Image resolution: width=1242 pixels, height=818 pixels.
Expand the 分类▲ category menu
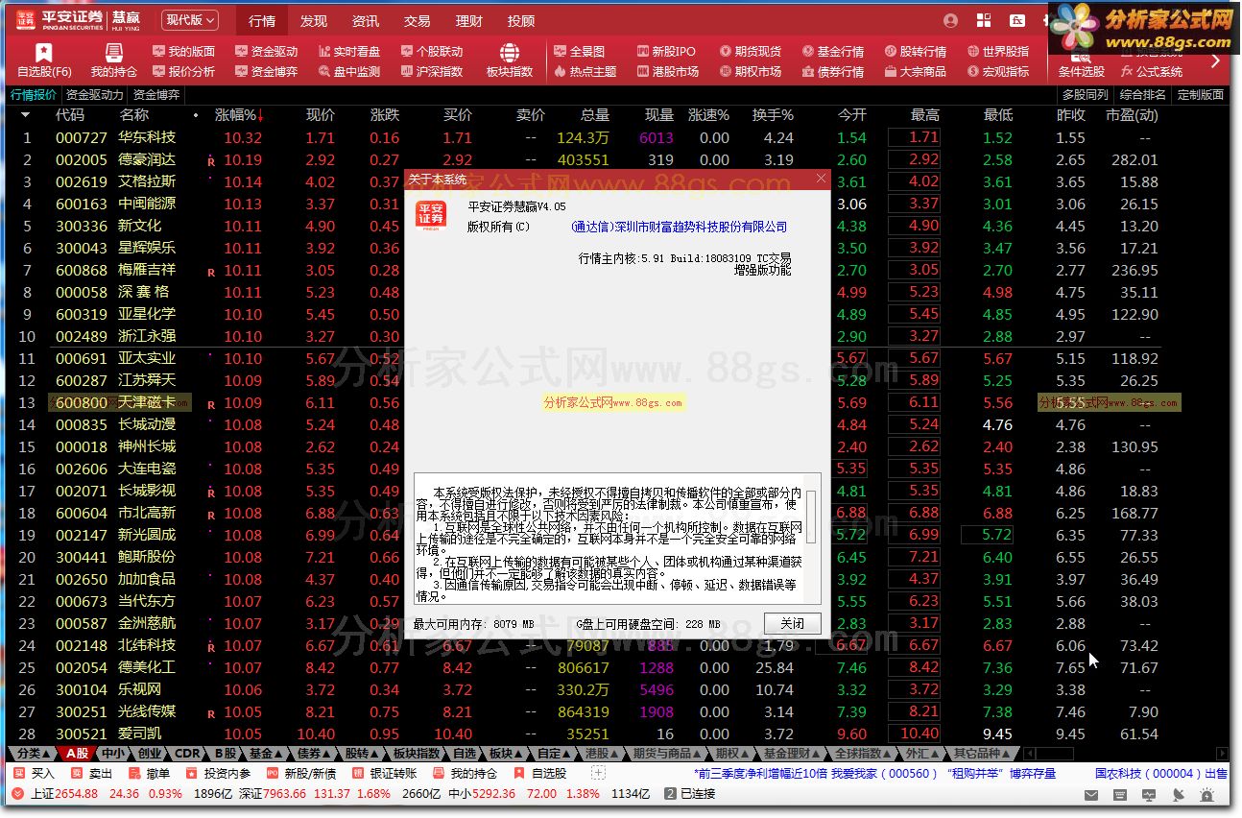[33, 754]
